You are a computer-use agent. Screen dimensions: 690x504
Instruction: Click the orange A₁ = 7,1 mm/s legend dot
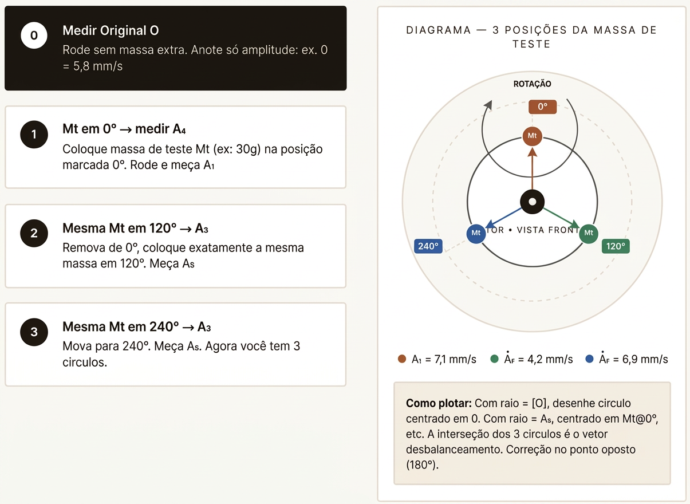402,359
